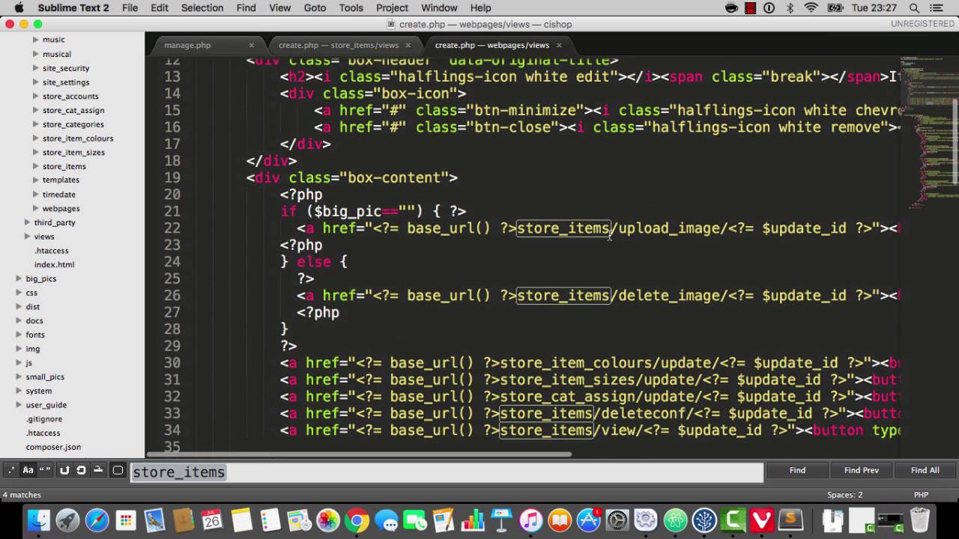Screen dimensions: 959x539
Task: Open FaceTime from the dock
Action: click(x=414, y=520)
